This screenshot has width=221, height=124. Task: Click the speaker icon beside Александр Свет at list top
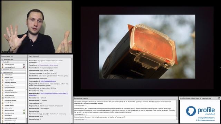[2, 60]
